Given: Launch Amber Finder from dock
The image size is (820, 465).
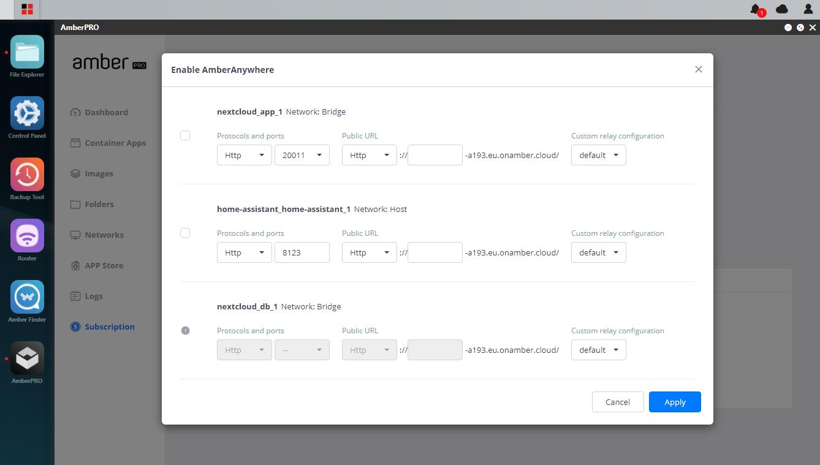Looking at the screenshot, I should pos(27,297).
